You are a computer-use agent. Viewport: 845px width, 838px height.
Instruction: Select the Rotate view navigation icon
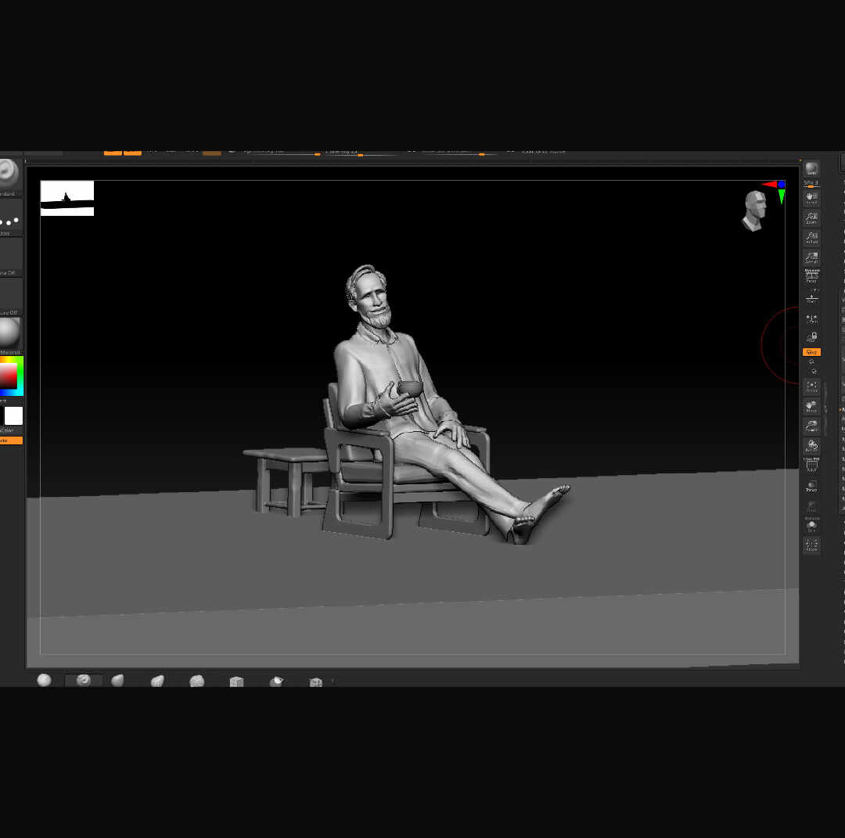click(x=811, y=445)
